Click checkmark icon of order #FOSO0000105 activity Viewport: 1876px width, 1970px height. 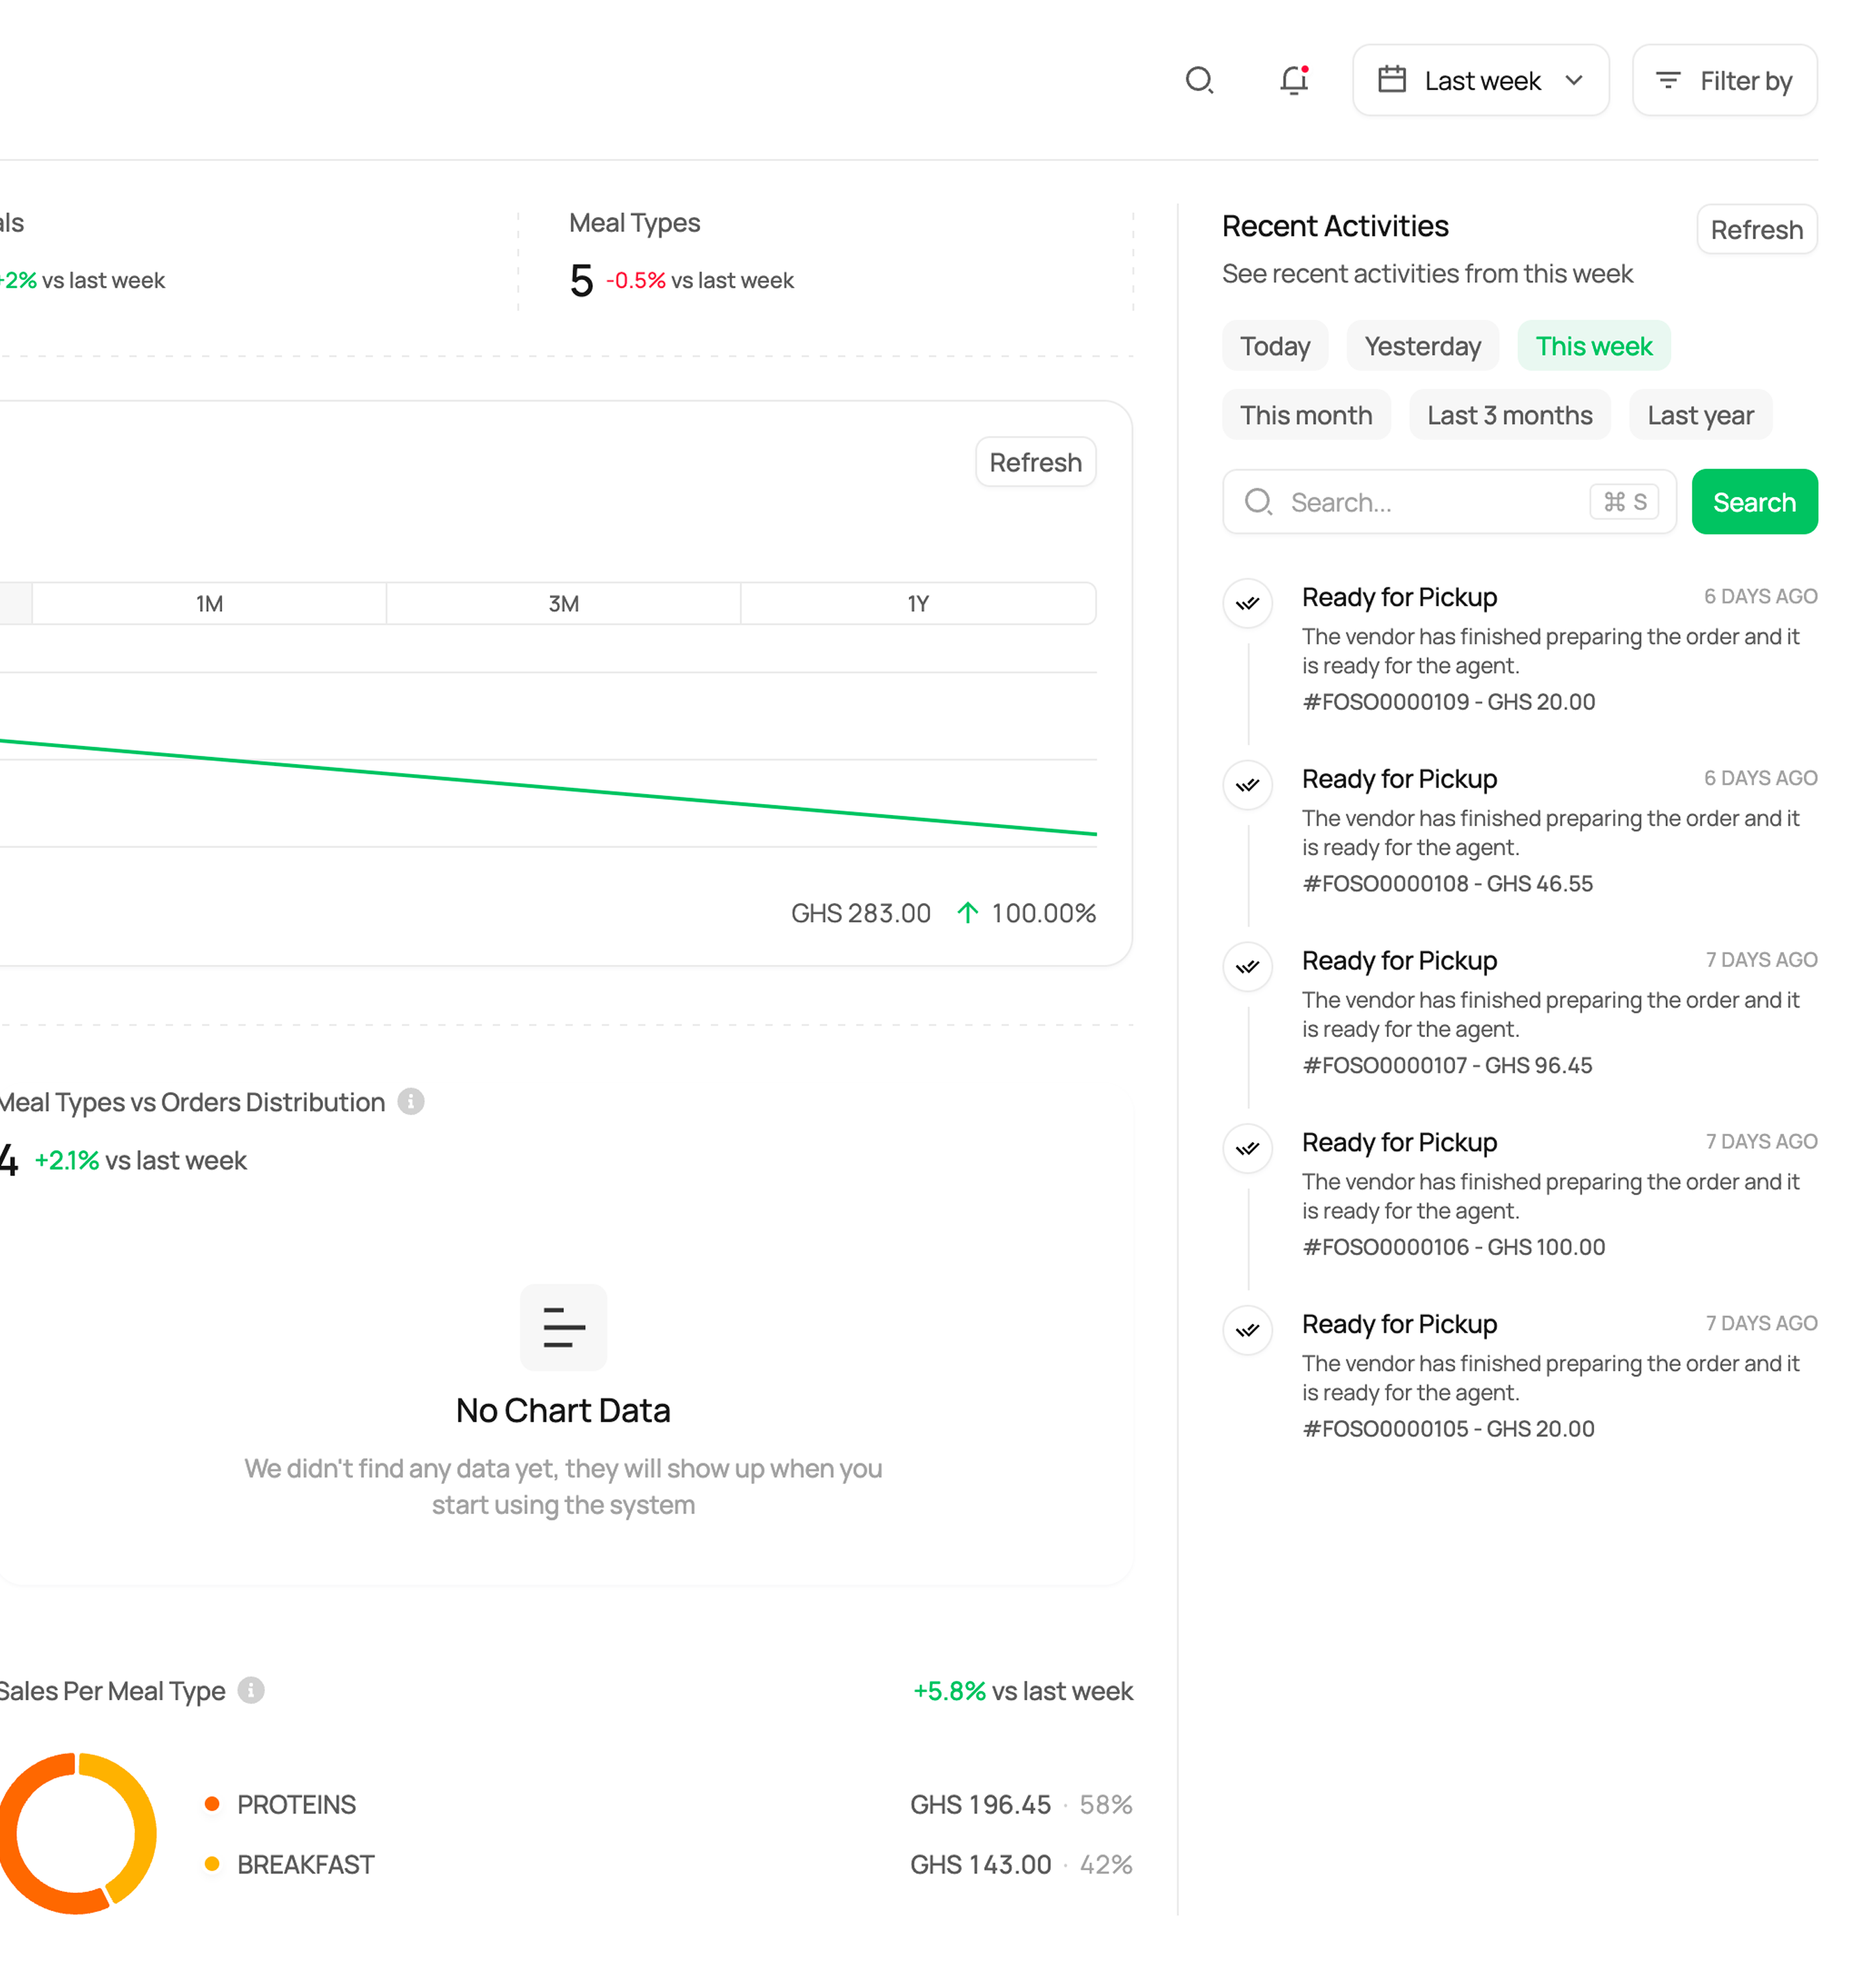(x=1247, y=1330)
